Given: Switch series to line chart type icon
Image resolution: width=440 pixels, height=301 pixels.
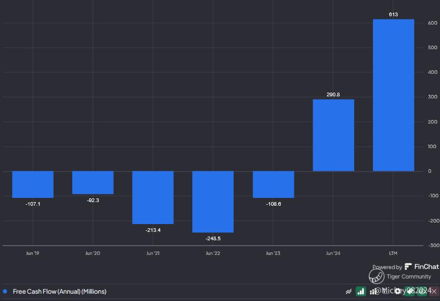Looking at the screenshot, I should [x=349, y=291].
